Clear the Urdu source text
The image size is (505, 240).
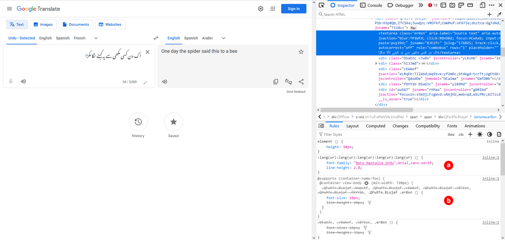(147, 52)
